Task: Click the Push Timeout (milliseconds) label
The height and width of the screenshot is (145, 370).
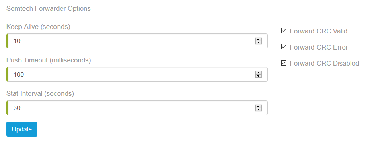Action: coord(49,60)
